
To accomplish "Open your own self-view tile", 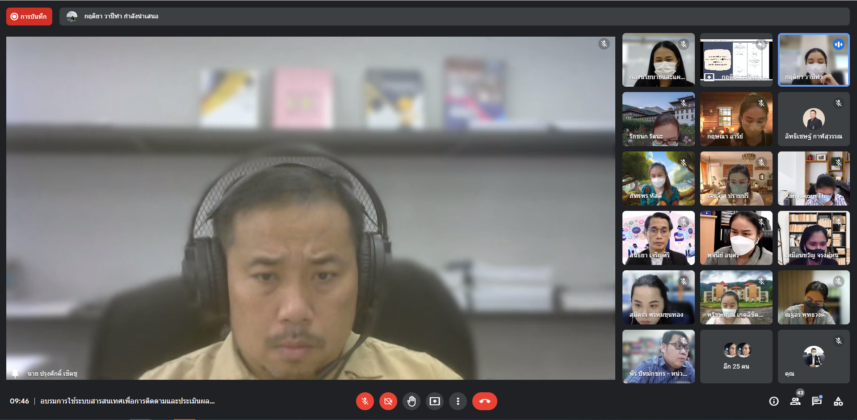I will (x=813, y=357).
